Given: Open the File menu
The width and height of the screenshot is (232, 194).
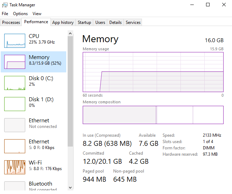Looking at the screenshot, I should tap(5, 14).
